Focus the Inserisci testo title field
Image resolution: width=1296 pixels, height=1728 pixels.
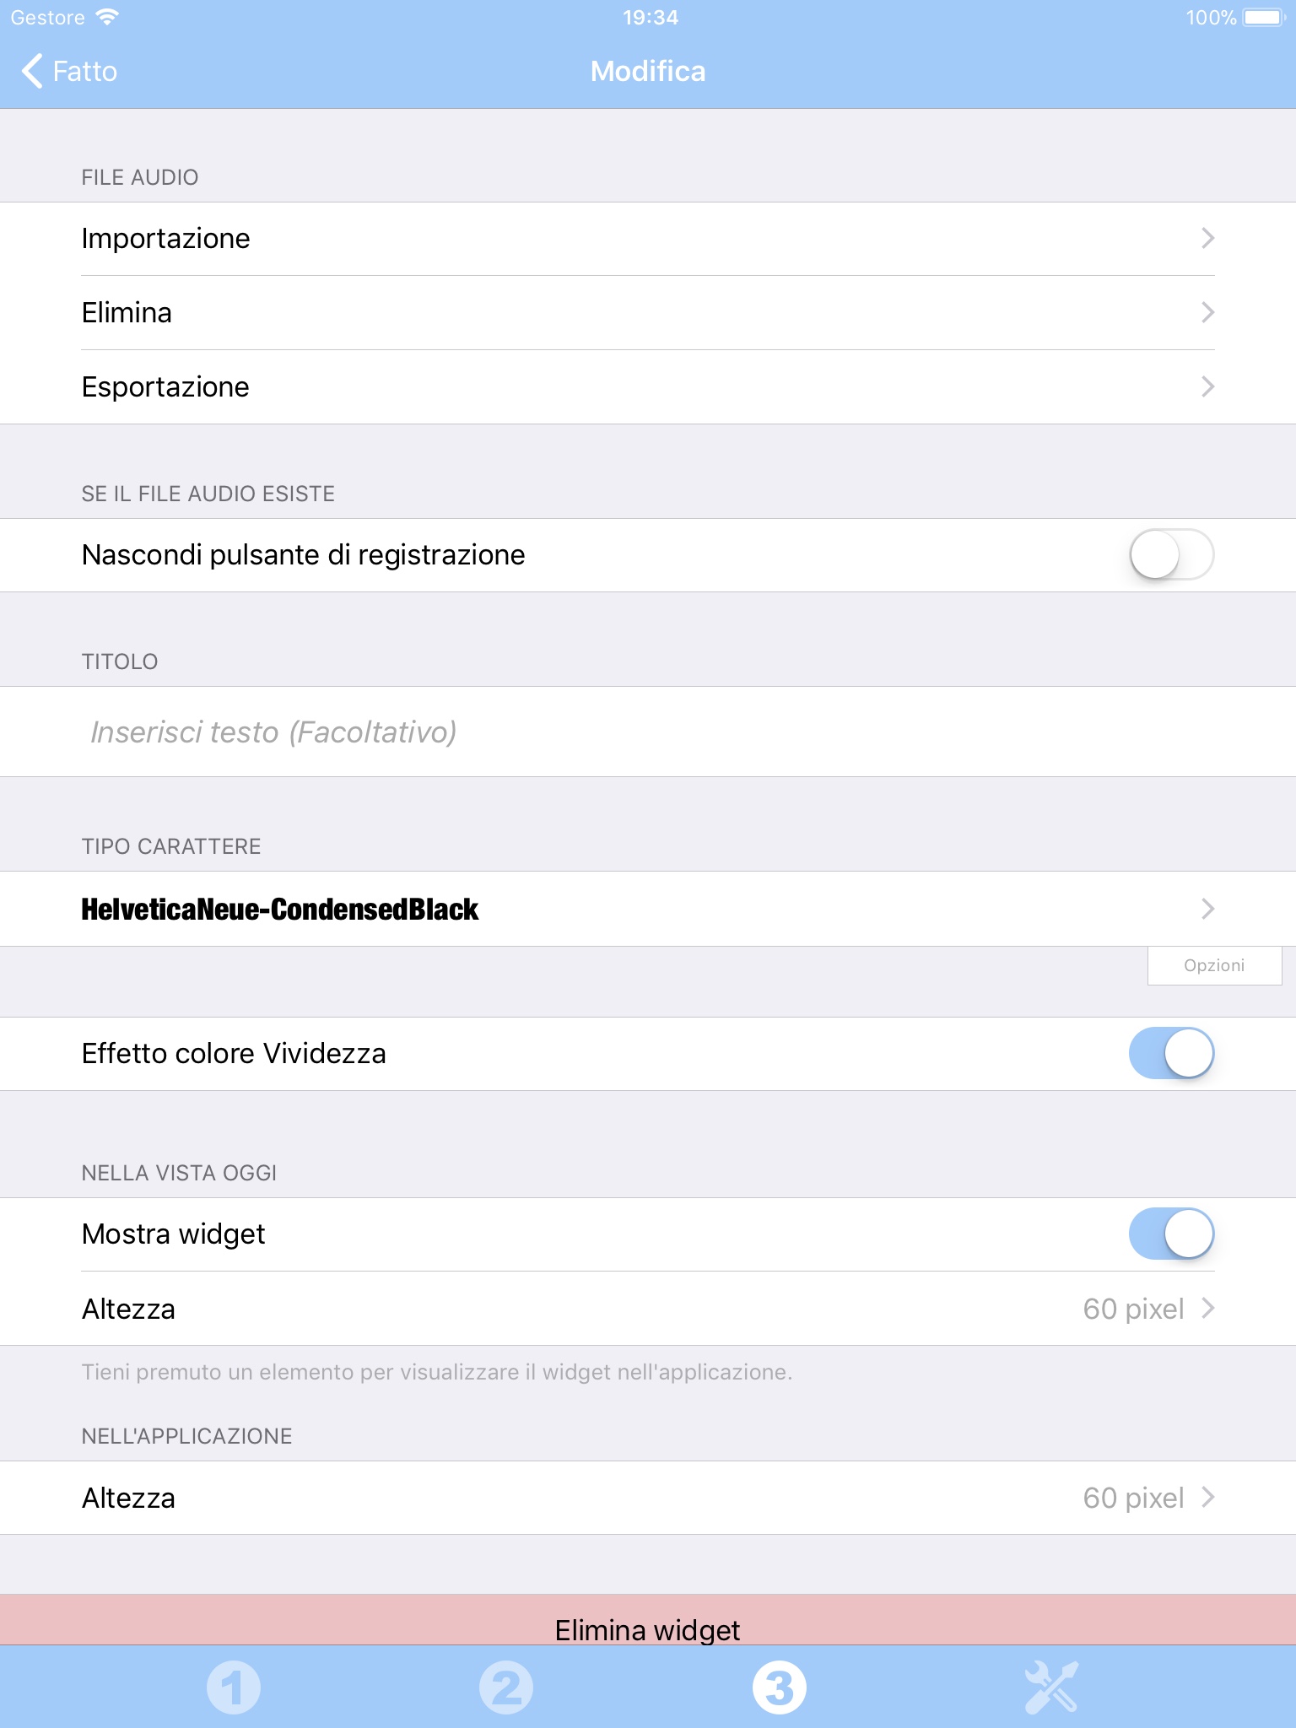pyautogui.click(x=648, y=732)
